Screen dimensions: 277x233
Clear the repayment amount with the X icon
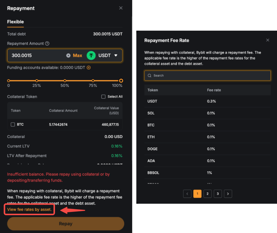tap(68, 56)
